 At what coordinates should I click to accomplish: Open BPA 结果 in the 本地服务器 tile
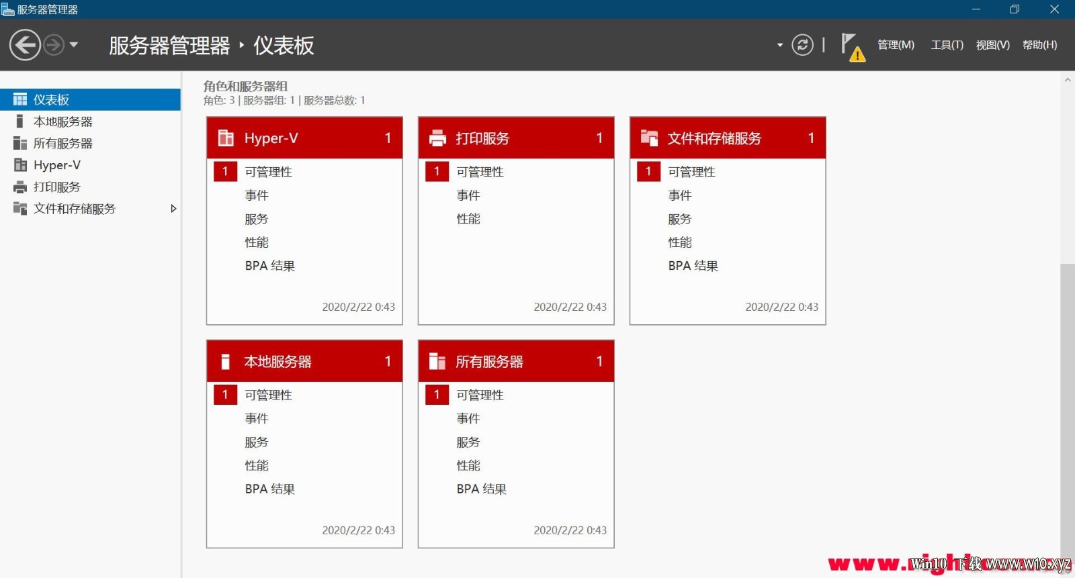(x=270, y=489)
